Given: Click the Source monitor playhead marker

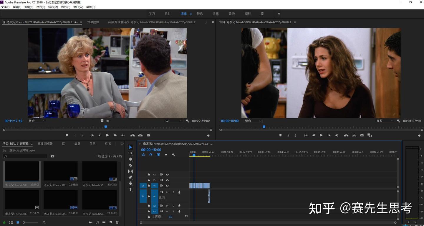Looking at the screenshot, I should (x=106, y=127).
